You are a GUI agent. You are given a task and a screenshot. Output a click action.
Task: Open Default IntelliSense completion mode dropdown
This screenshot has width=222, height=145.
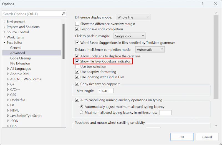[150, 49]
